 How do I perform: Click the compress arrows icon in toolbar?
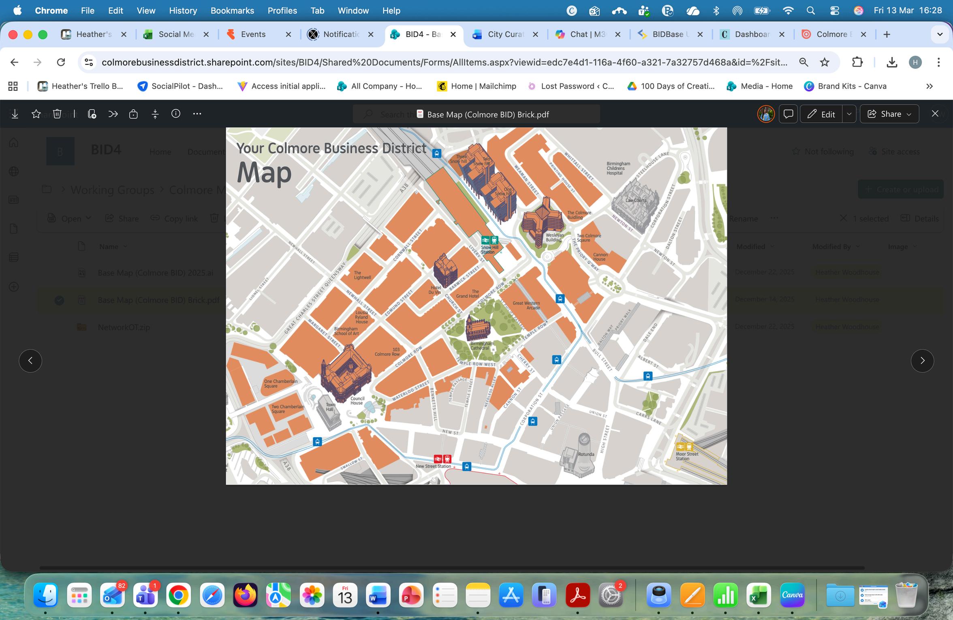[x=155, y=114]
